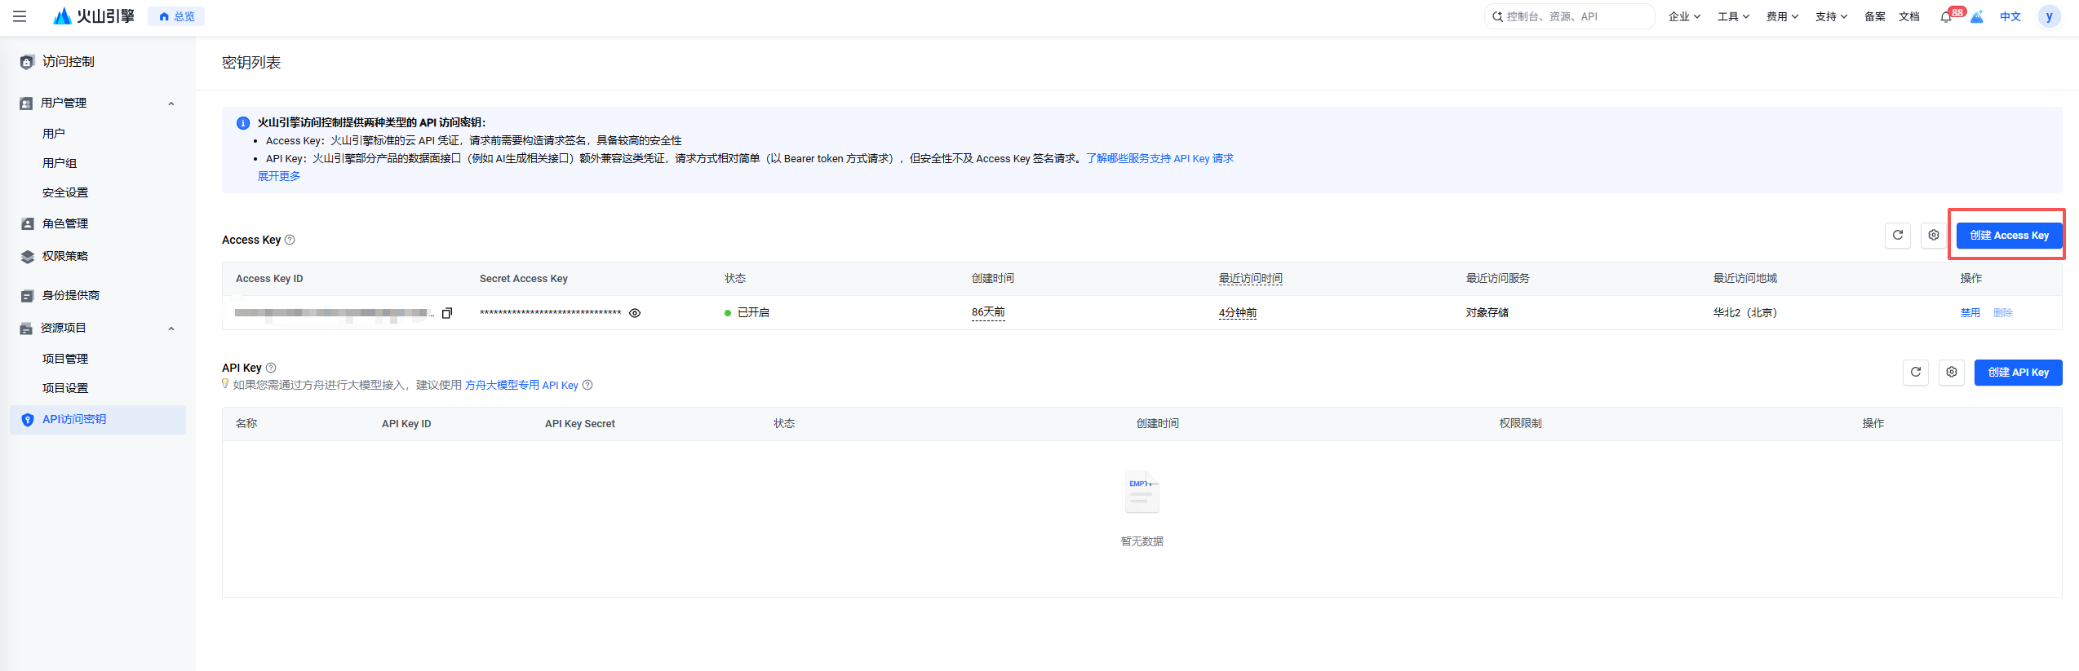The width and height of the screenshot is (2079, 671).
Task: Open the 工具 dropdown menu
Action: tap(1733, 16)
